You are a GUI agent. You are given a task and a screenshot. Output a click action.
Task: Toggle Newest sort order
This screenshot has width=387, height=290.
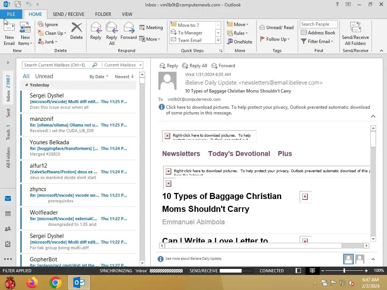tap(124, 77)
